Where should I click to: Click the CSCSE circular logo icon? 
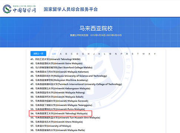coord(7,9)
